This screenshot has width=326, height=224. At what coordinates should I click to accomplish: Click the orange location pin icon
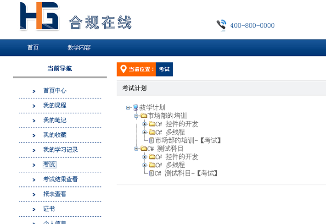123,69
